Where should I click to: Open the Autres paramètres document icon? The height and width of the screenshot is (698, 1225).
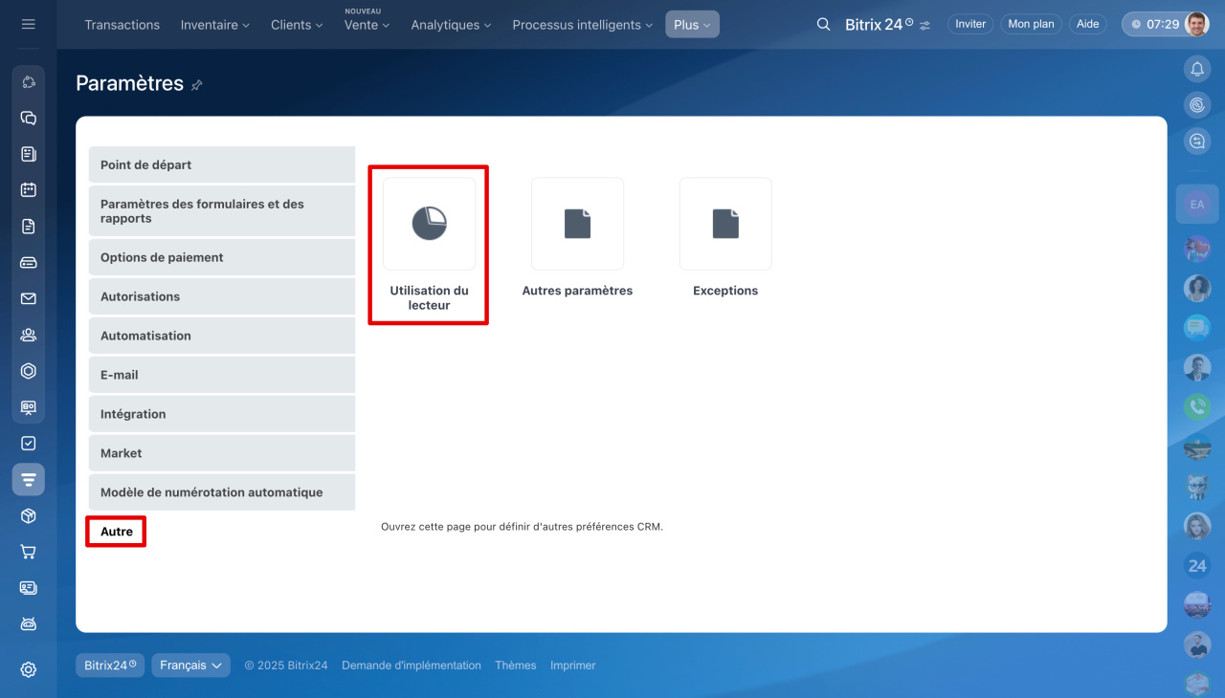click(x=577, y=224)
